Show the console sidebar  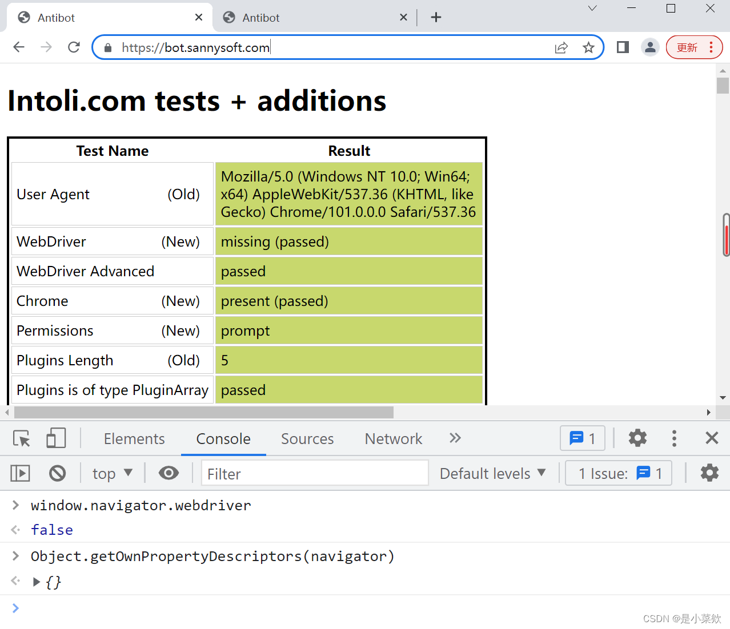pyautogui.click(x=20, y=473)
